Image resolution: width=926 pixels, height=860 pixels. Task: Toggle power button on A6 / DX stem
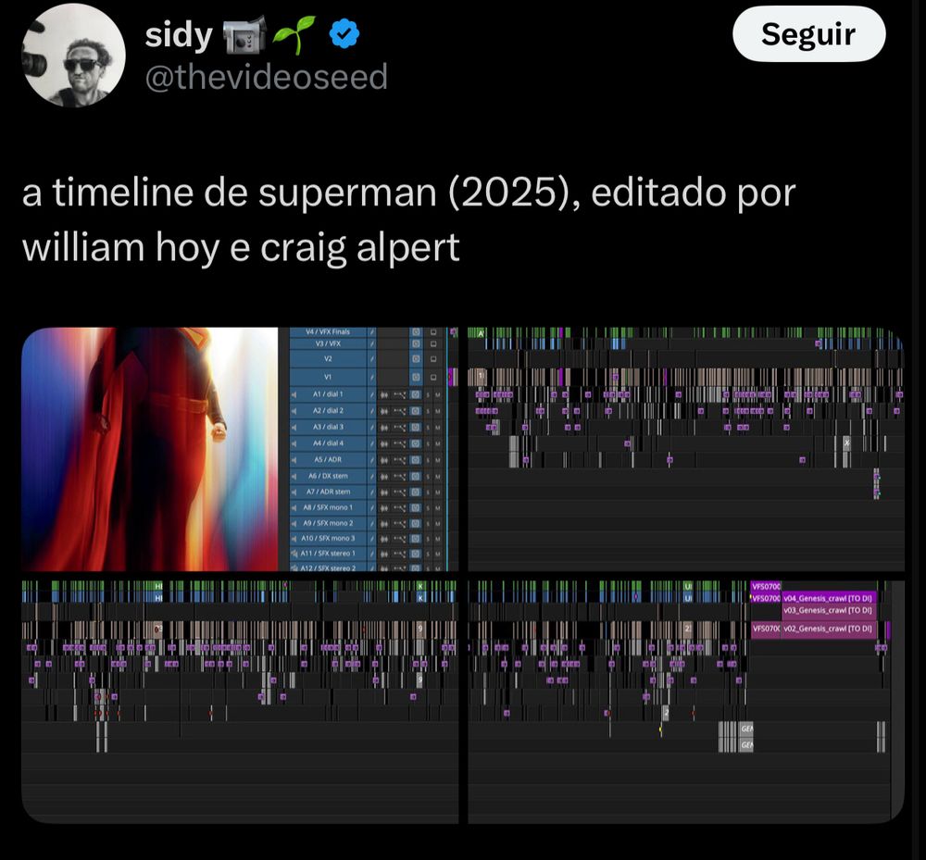click(x=416, y=476)
